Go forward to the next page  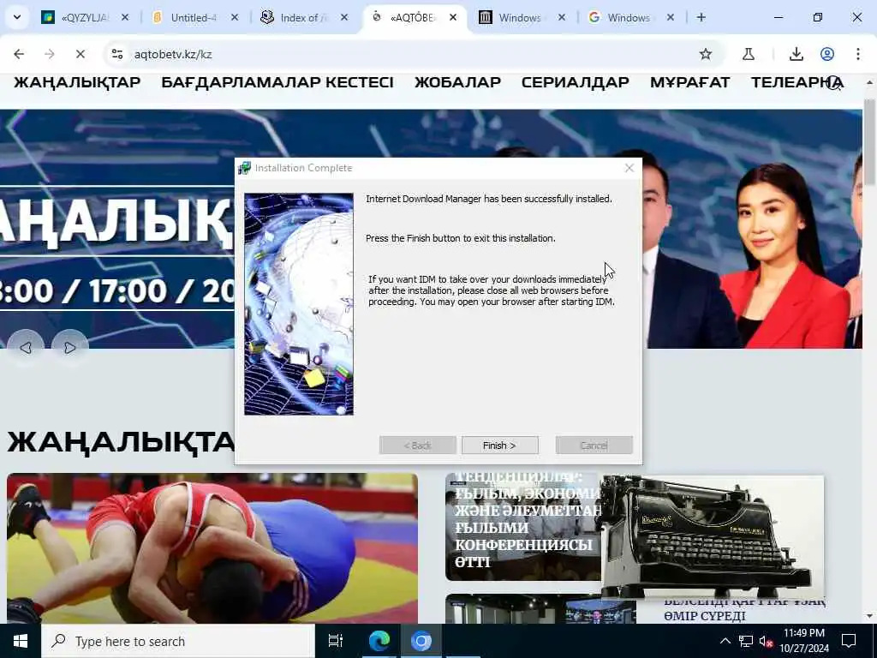[x=50, y=54]
